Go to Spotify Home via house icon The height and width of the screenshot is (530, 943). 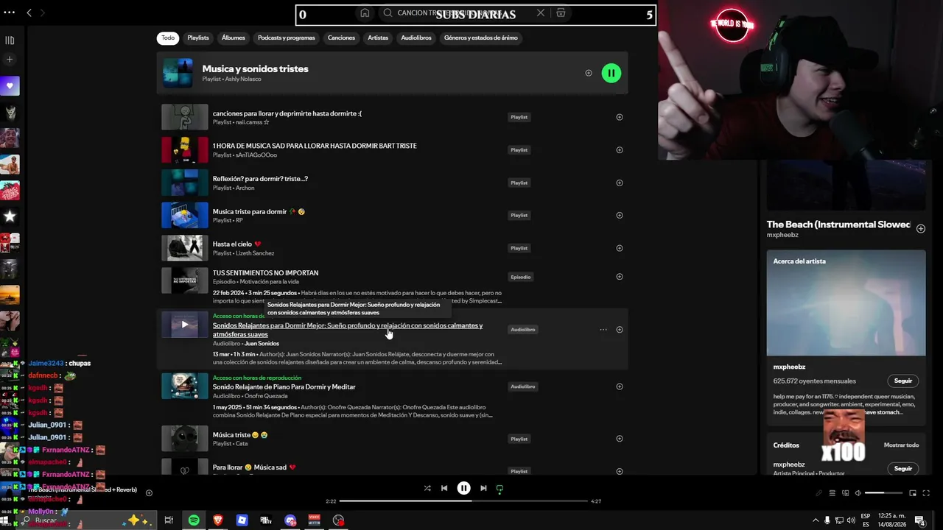point(365,13)
